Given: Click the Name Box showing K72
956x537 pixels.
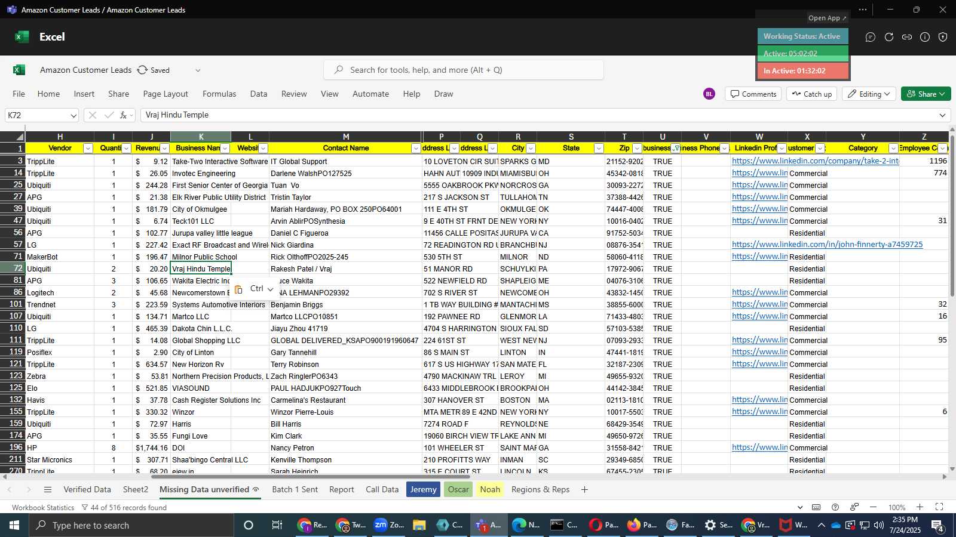Looking at the screenshot, I should [36, 115].
